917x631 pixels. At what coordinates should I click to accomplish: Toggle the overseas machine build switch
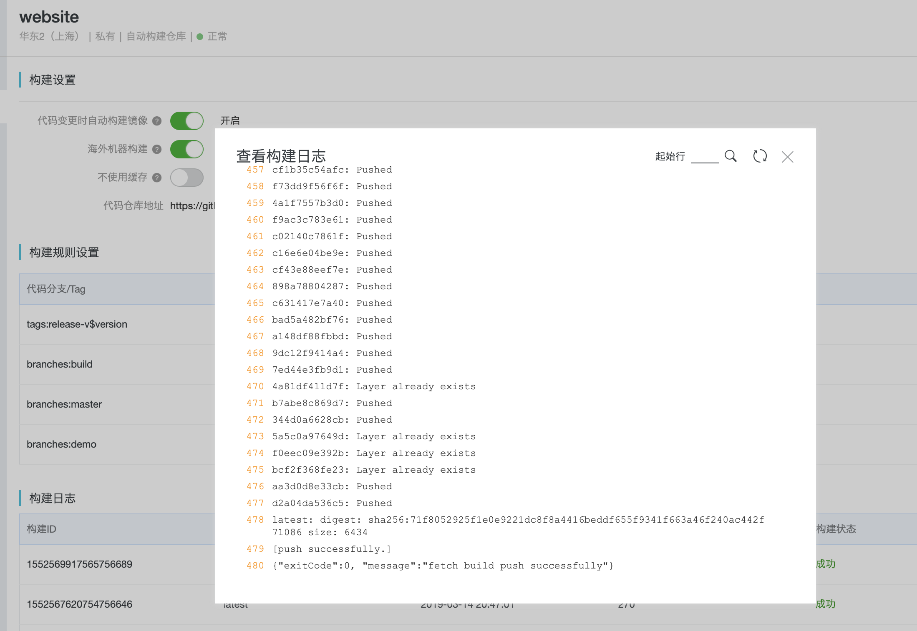[x=187, y=149]
